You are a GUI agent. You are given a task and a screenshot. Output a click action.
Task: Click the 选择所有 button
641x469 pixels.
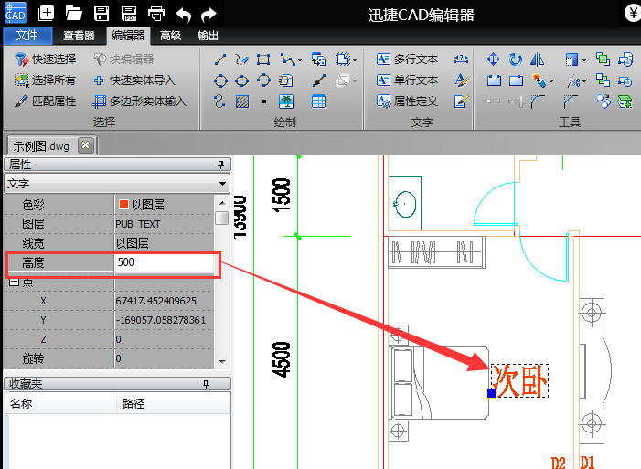coord(46,80)
